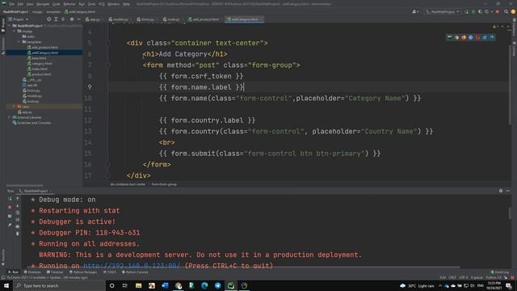Click the Clear All trash icon in Run panel
Image resolution: width=517 pixels, height=291 pixels.
click(18, 234)
